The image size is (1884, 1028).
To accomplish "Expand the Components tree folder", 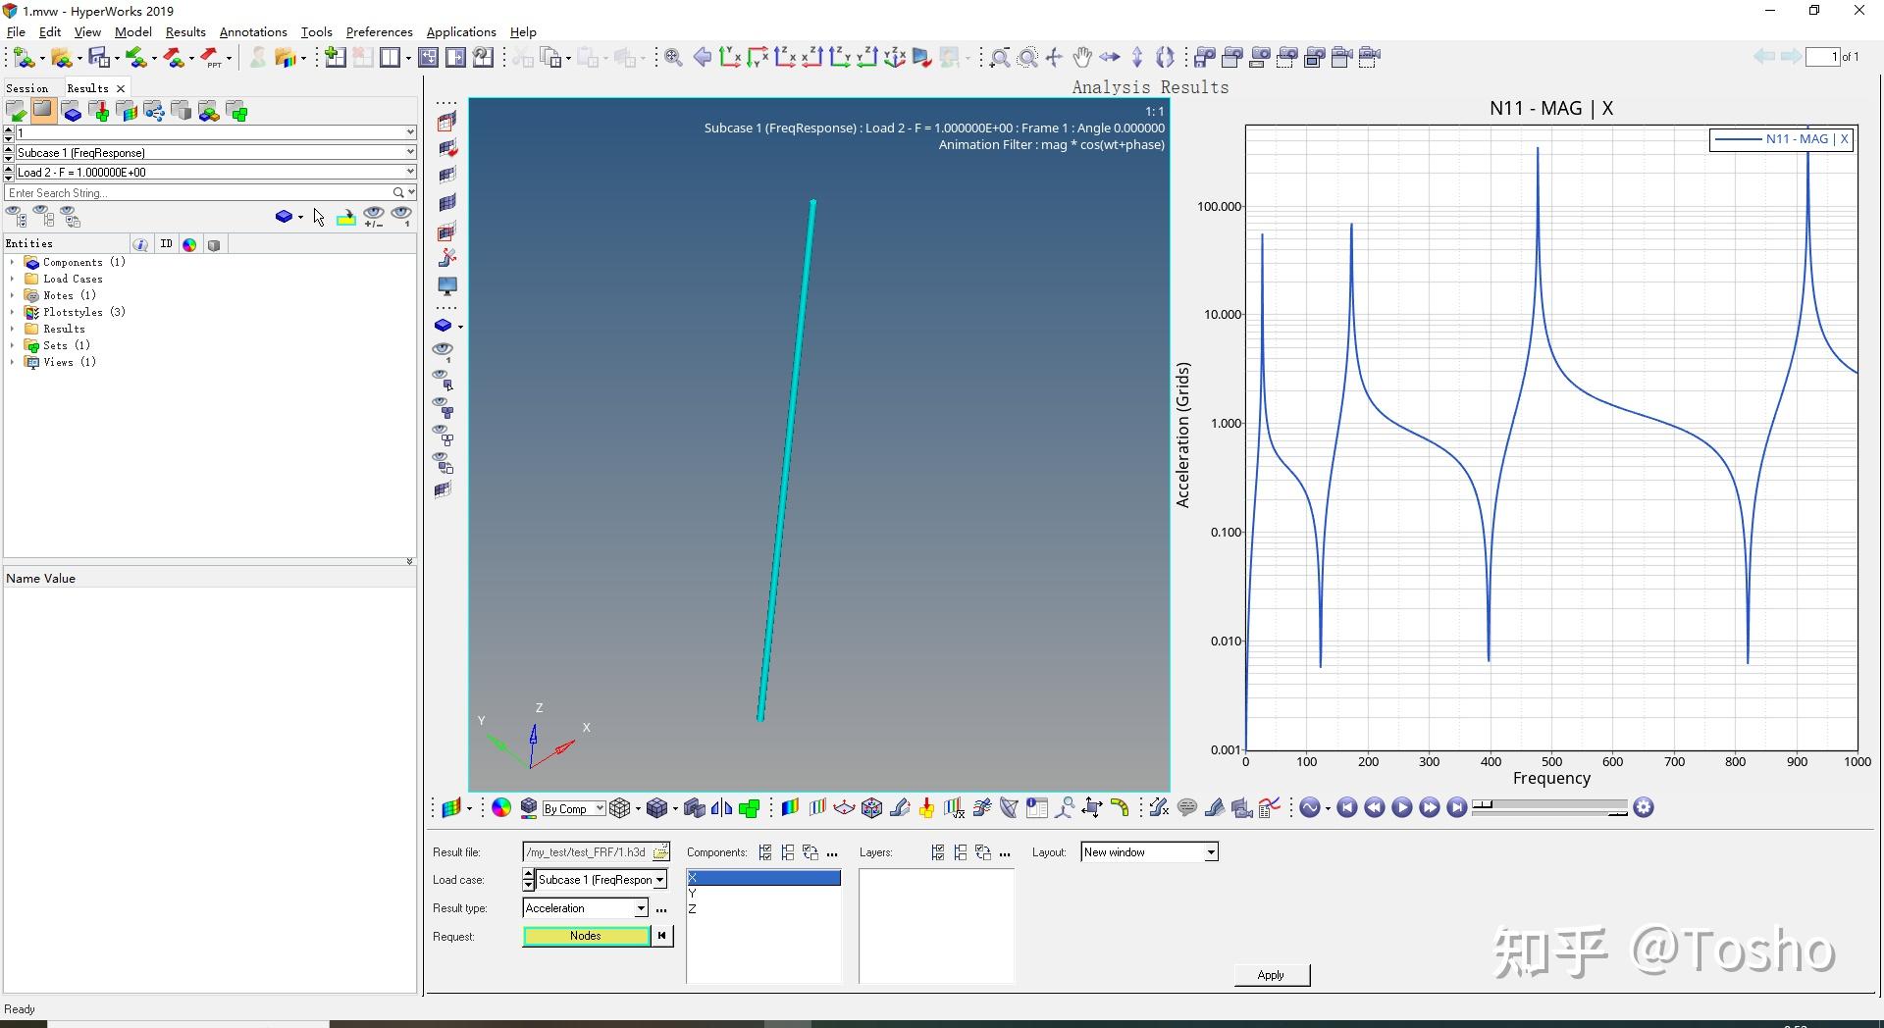I will pyautogui.click(x=12, y=263).
